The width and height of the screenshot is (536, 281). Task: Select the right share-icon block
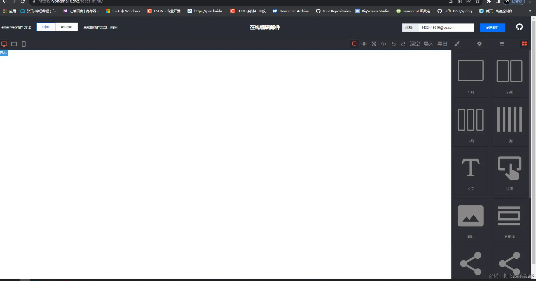point(509,263)
